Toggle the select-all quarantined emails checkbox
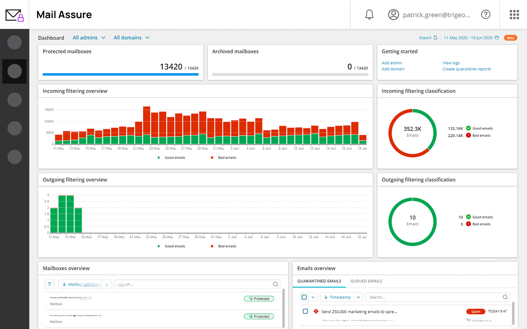This screenshot has height=329, width=527. point(304,297)
